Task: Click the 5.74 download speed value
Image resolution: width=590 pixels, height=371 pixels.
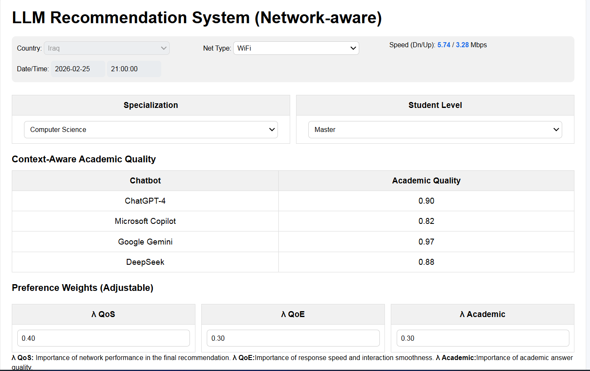Action: tap(444, 45)
